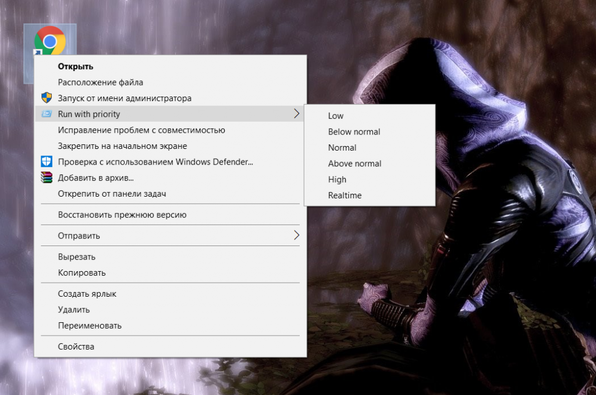Click the Windows Defender shield icon
This screenshot has height=395, width=596.
point(47,162)
